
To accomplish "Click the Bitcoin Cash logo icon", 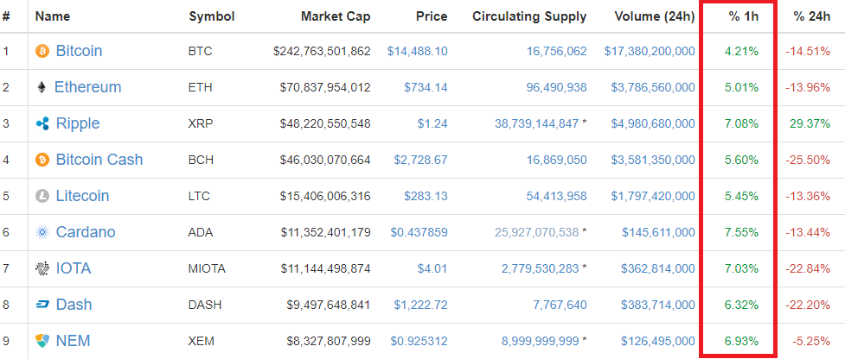I will (x=42, y=161).
